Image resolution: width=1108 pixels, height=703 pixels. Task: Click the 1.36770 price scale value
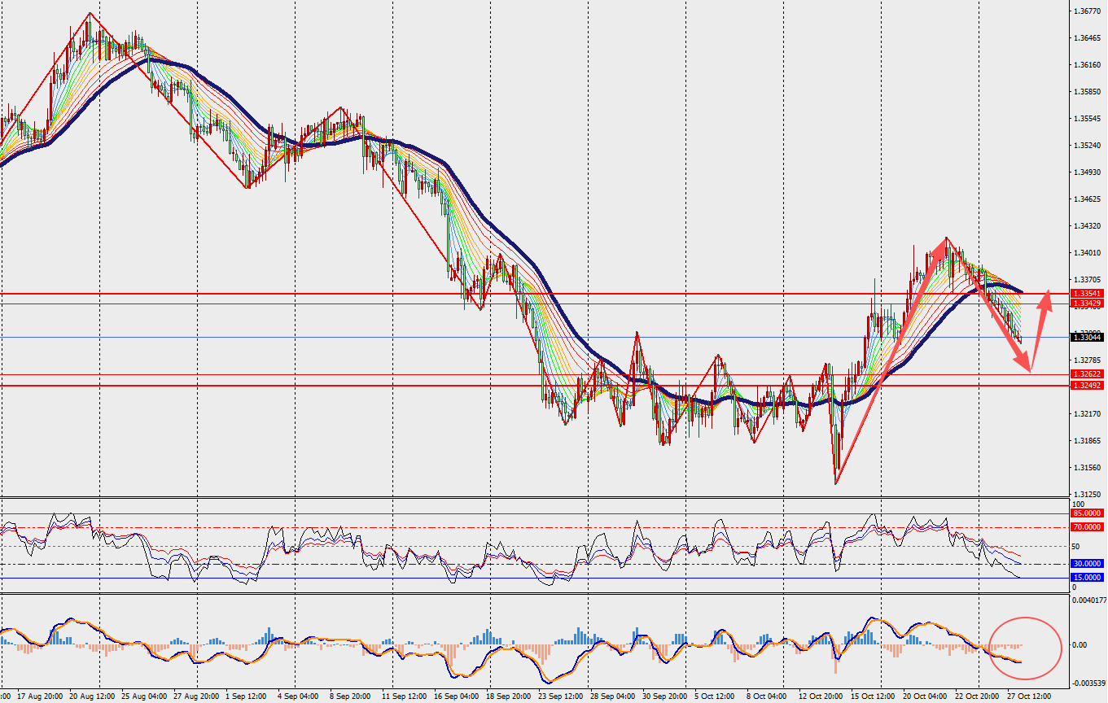tap(1087, 11)
